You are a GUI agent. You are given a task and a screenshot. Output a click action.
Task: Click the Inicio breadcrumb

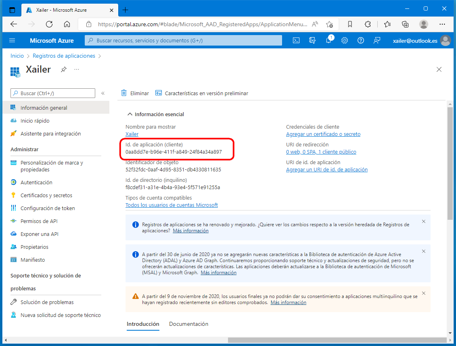(17, 56)
